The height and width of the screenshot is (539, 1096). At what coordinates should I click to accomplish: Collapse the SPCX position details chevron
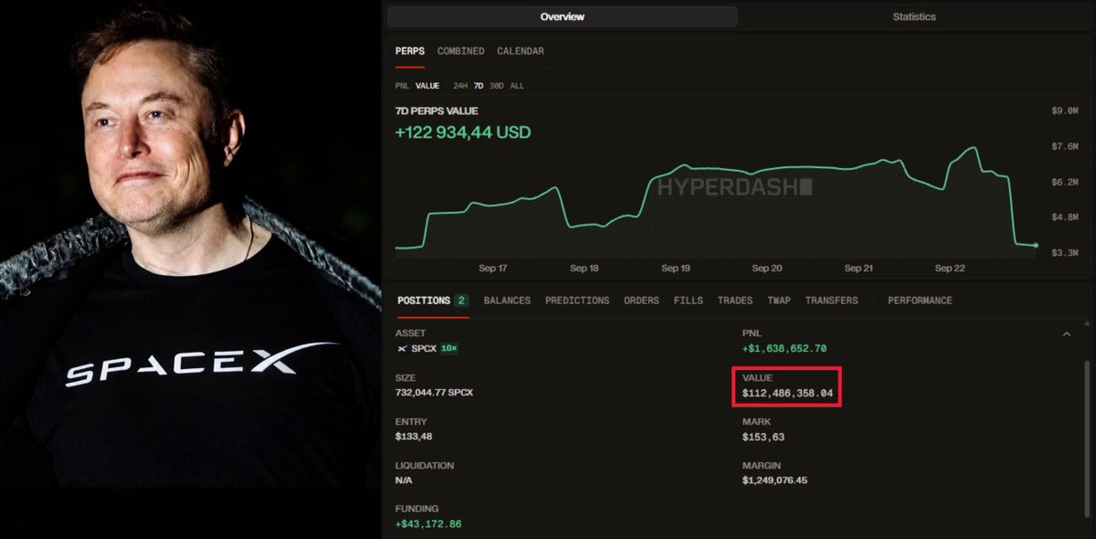pyautogui.click(x=1066, y=334)
